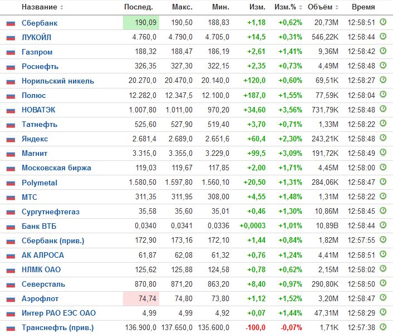Image resolution: width=393 pixels, height=334 pixels.
Task: Open the Банк ВТБ stock link
Action: point(39,226)
